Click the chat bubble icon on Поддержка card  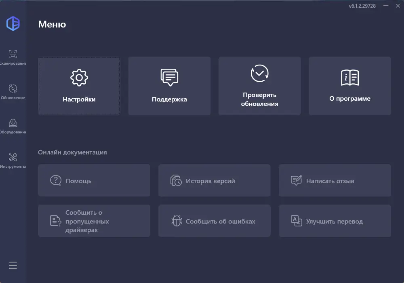tap(169, 76)
